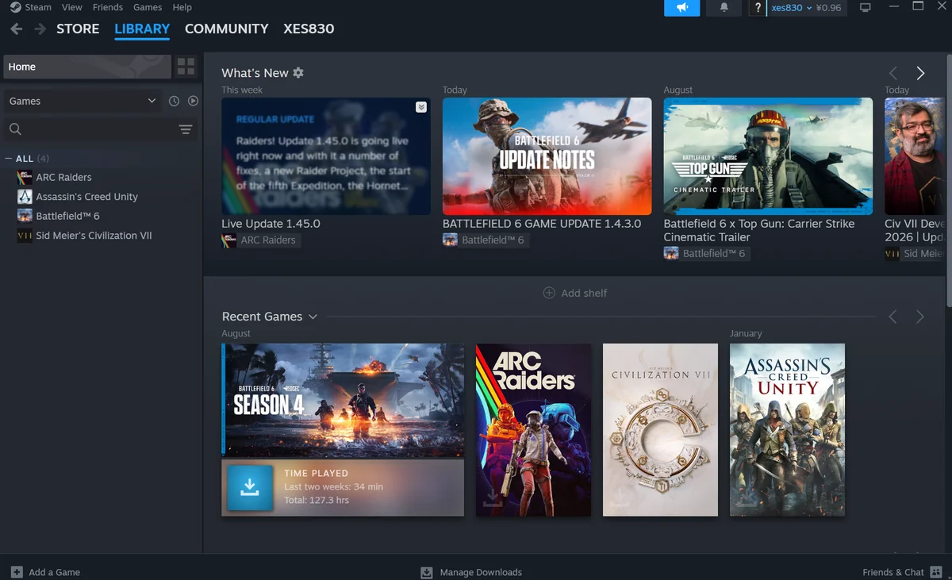Click the library search magnifier icon
The height and width of the screenshot is (580, 952).
point(15,129)
